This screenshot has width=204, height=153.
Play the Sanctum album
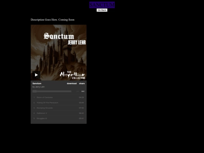coord(36,75)
